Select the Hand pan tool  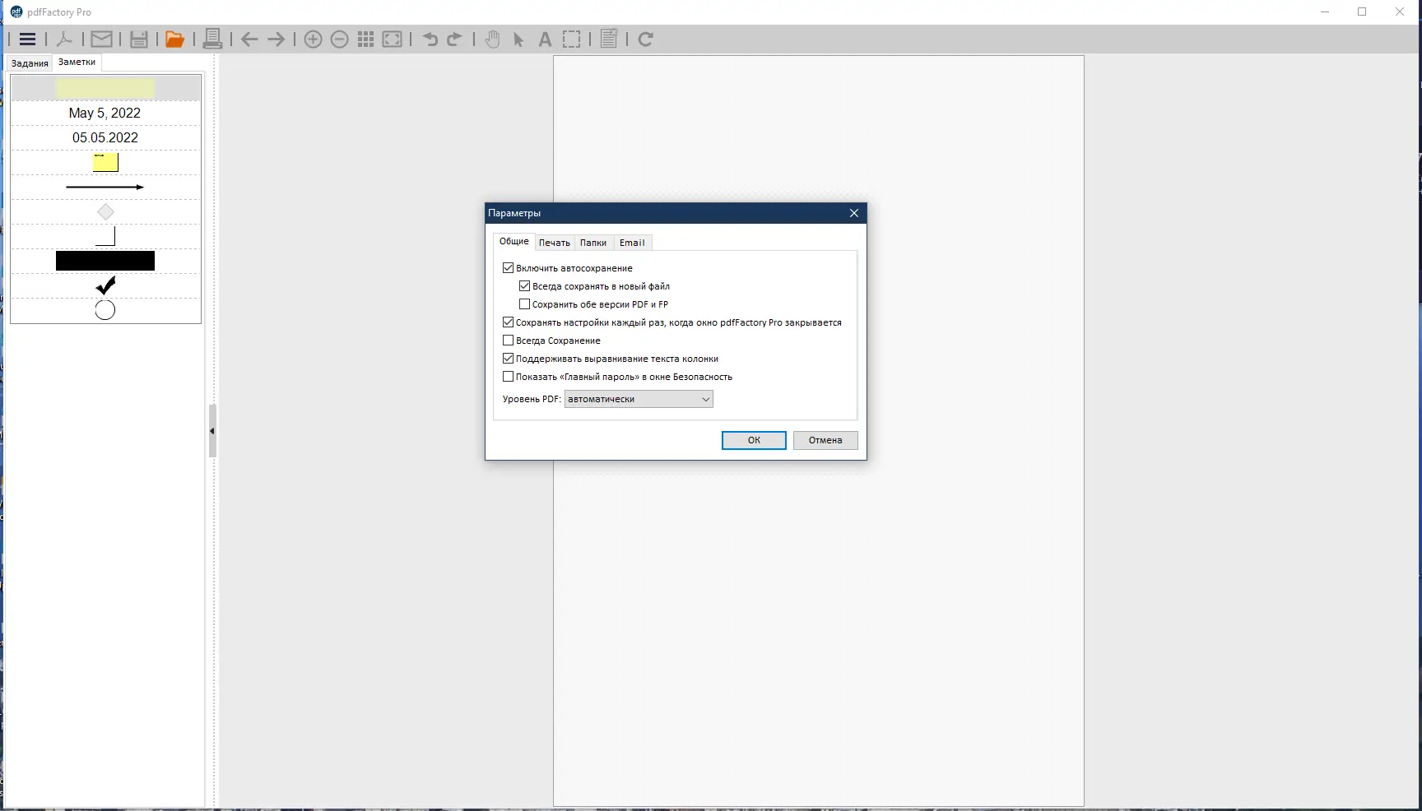[492, 39]
